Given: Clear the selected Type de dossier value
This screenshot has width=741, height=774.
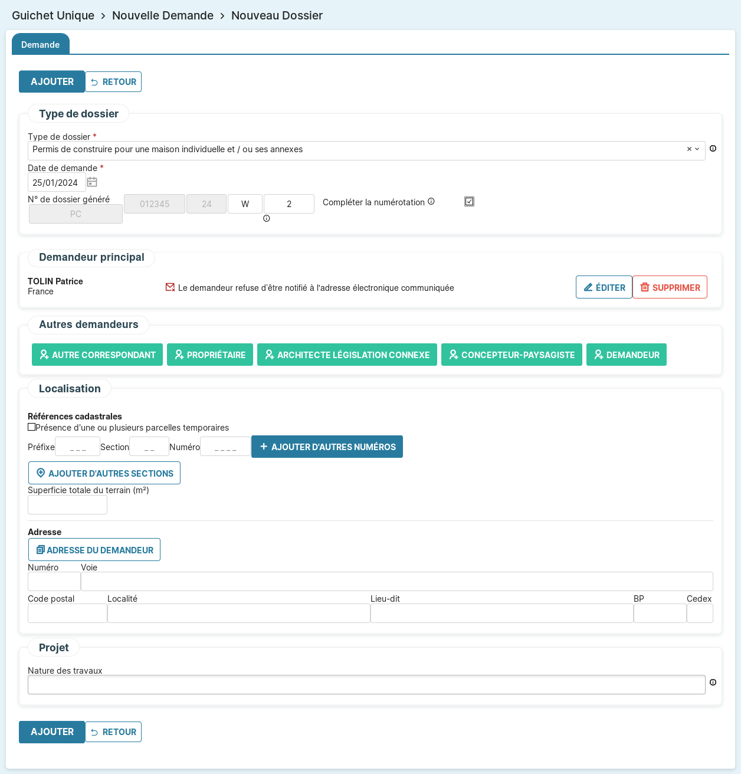Looking at the screenshot, I should click(x=688, y=149).
